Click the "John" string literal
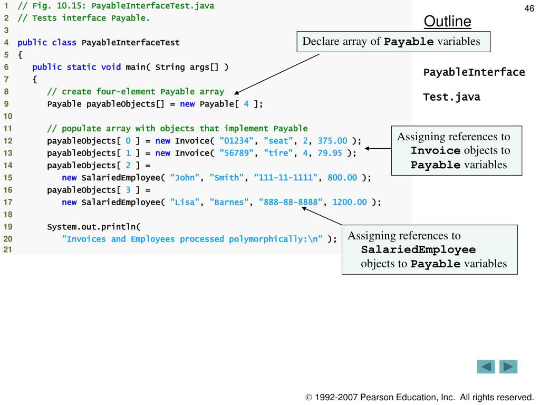The width and height of the screenshot is (540, 405). [x=185, y=178]
